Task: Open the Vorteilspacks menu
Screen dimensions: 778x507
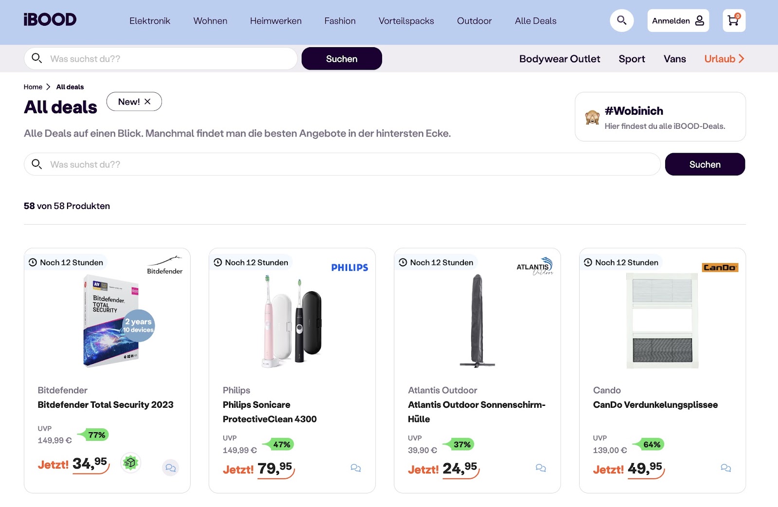Action: (x=406, y=21)
